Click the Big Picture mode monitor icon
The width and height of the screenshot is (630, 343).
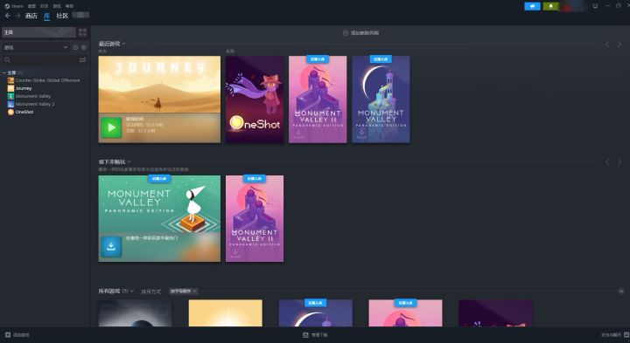click(x=596, y=6)
